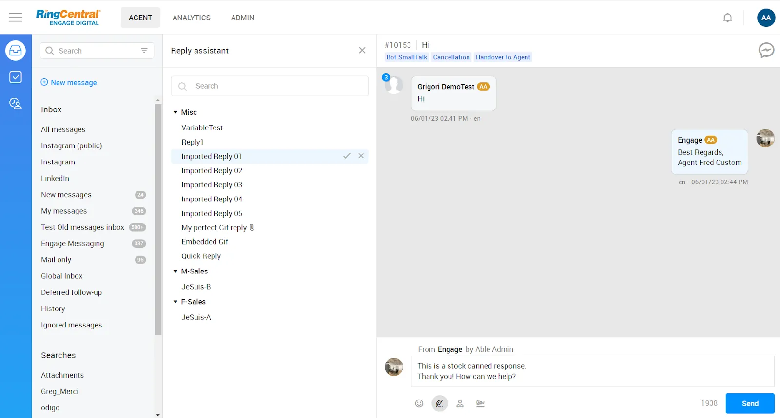Click the notifications bell icon
The height and width of the screenshot is (418, 780).
(727, 18)
